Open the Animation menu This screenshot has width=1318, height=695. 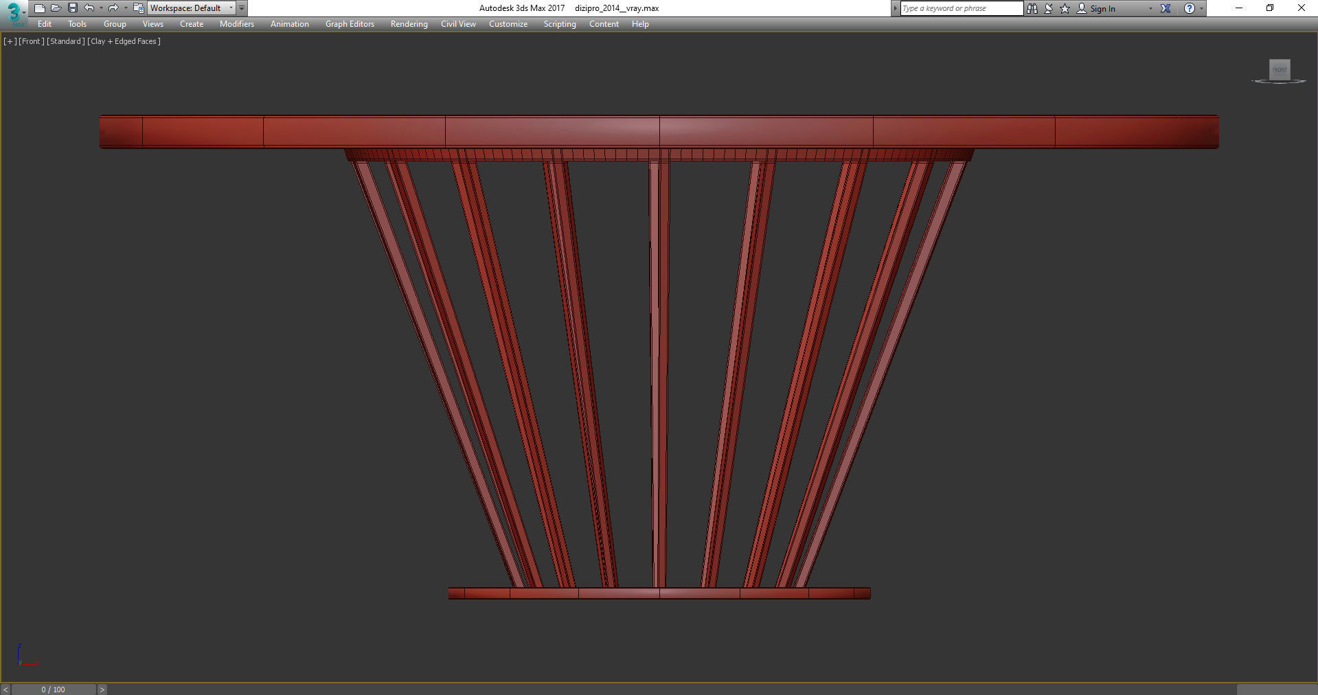(290, 24)
